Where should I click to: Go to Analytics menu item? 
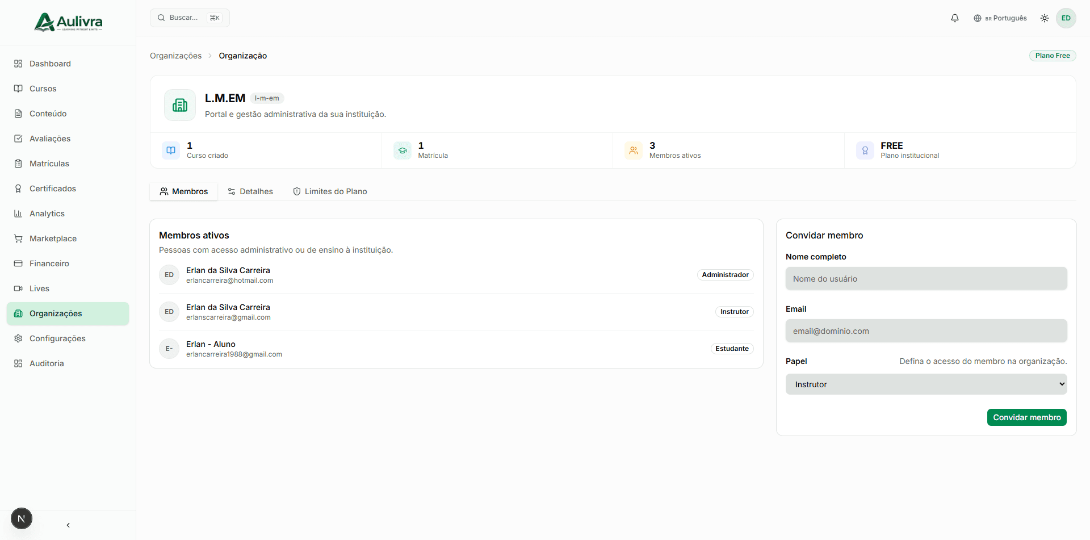[x=68, y=214]
